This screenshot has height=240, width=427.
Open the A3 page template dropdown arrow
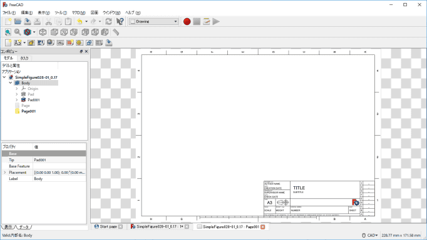coord(24,42)
